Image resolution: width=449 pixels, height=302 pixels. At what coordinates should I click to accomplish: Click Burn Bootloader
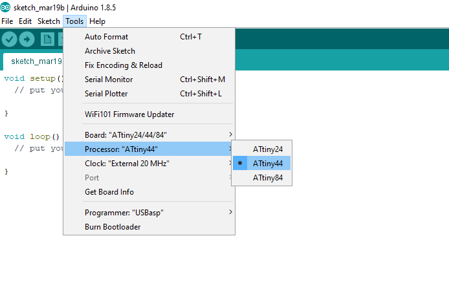point(113,227)
